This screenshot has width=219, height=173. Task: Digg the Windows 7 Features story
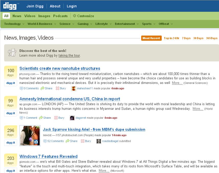[10, 171]
